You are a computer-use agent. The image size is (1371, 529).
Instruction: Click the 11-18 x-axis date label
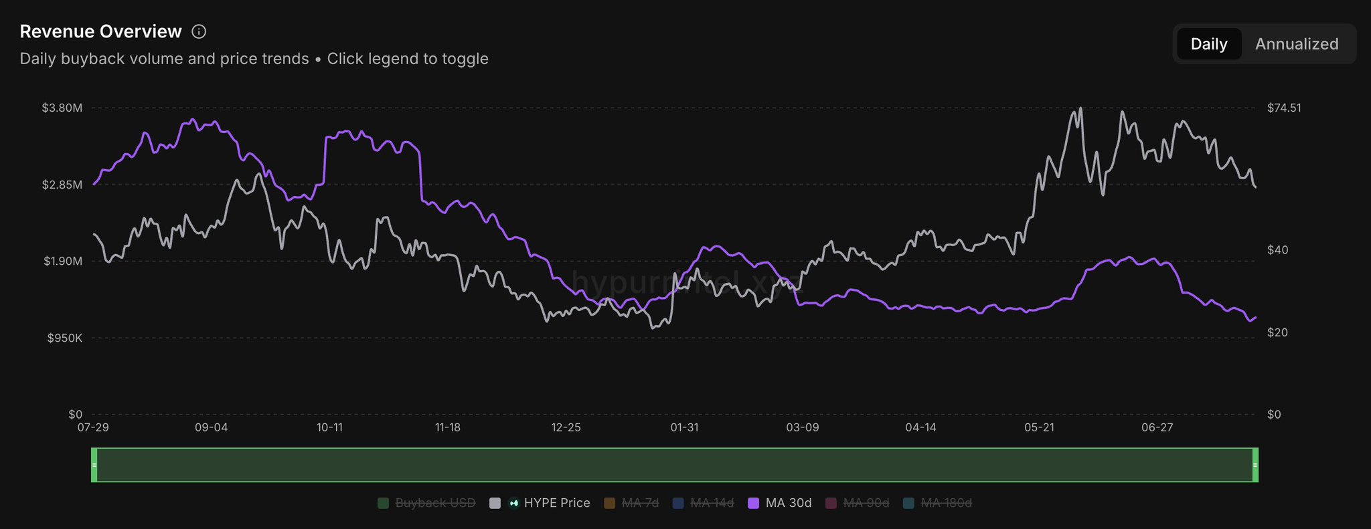[448, 427]
